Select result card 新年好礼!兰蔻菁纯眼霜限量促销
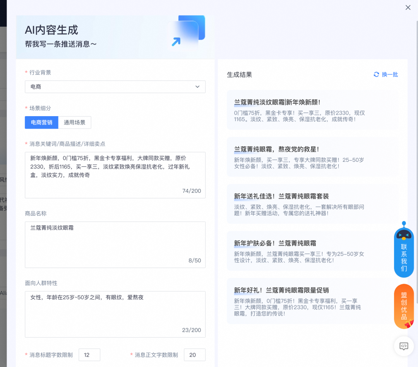This screenshot has height=367, width=418. point(312,301)
